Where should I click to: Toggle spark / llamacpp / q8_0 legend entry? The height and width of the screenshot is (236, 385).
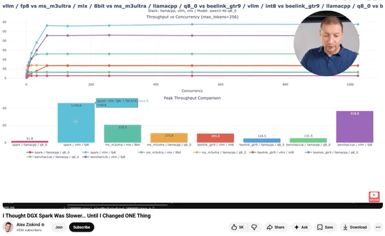point(48,152)
